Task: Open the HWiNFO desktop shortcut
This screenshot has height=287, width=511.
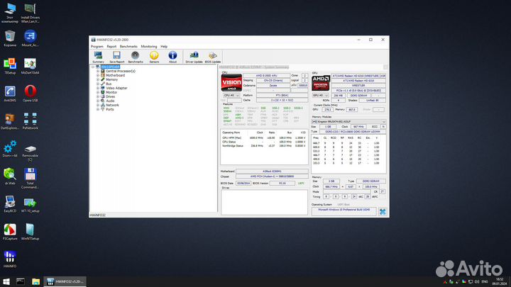Action: click(x=10, y=259)
